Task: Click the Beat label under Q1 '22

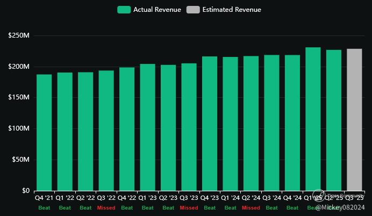Action: (x=65, y=208)
